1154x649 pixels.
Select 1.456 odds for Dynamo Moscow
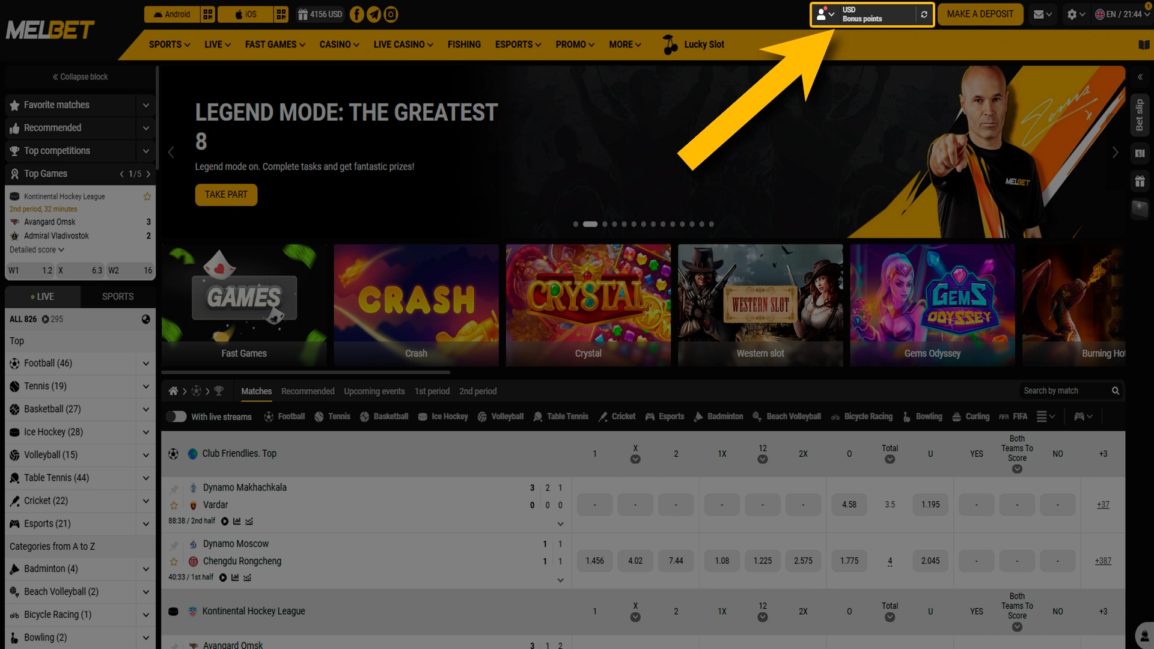coord(594,561)
